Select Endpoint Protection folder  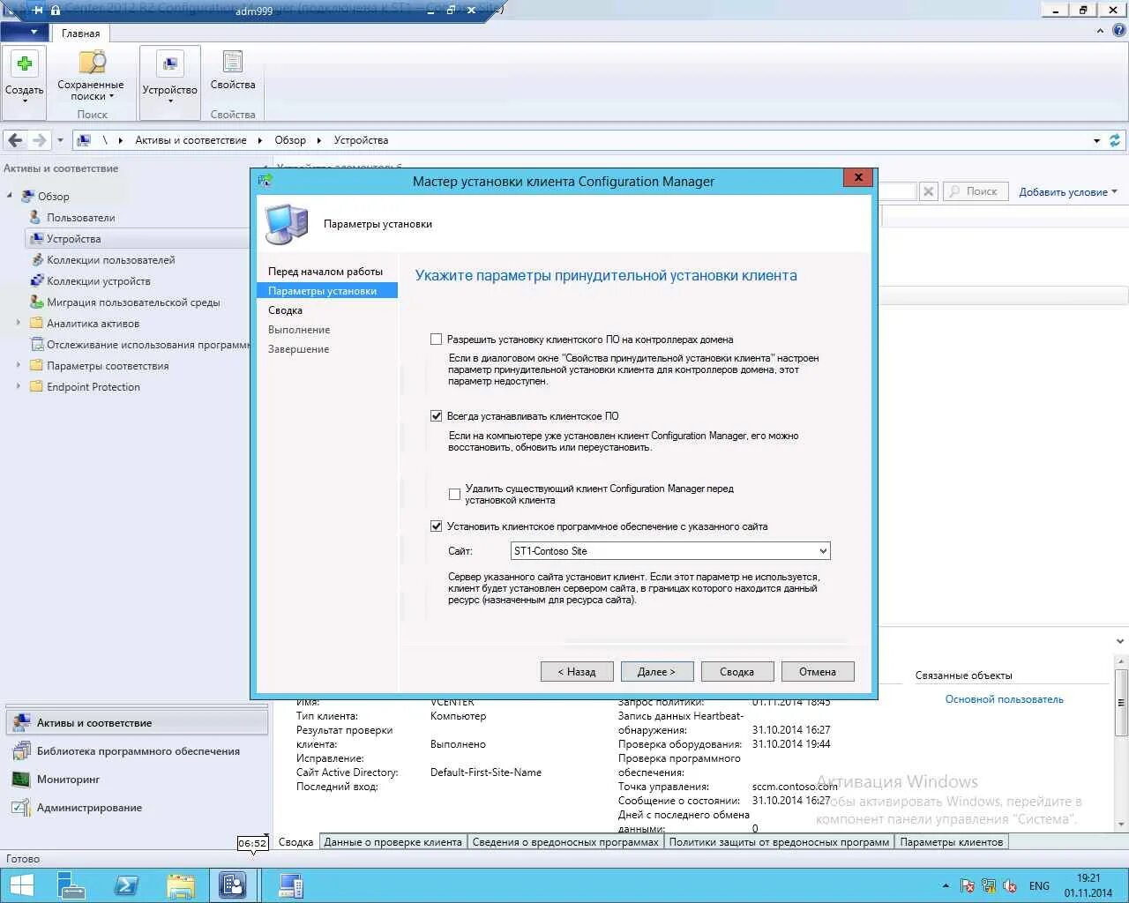[93, 387]
